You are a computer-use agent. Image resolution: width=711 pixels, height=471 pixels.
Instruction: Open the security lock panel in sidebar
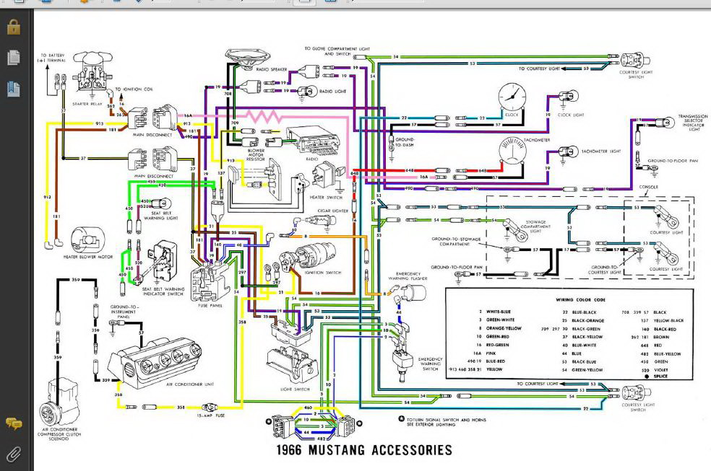pyautogui.click(x=14, y=27)
